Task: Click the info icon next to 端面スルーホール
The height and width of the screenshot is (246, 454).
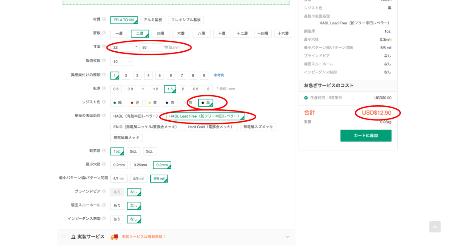Action: click(x=104, y=205)
